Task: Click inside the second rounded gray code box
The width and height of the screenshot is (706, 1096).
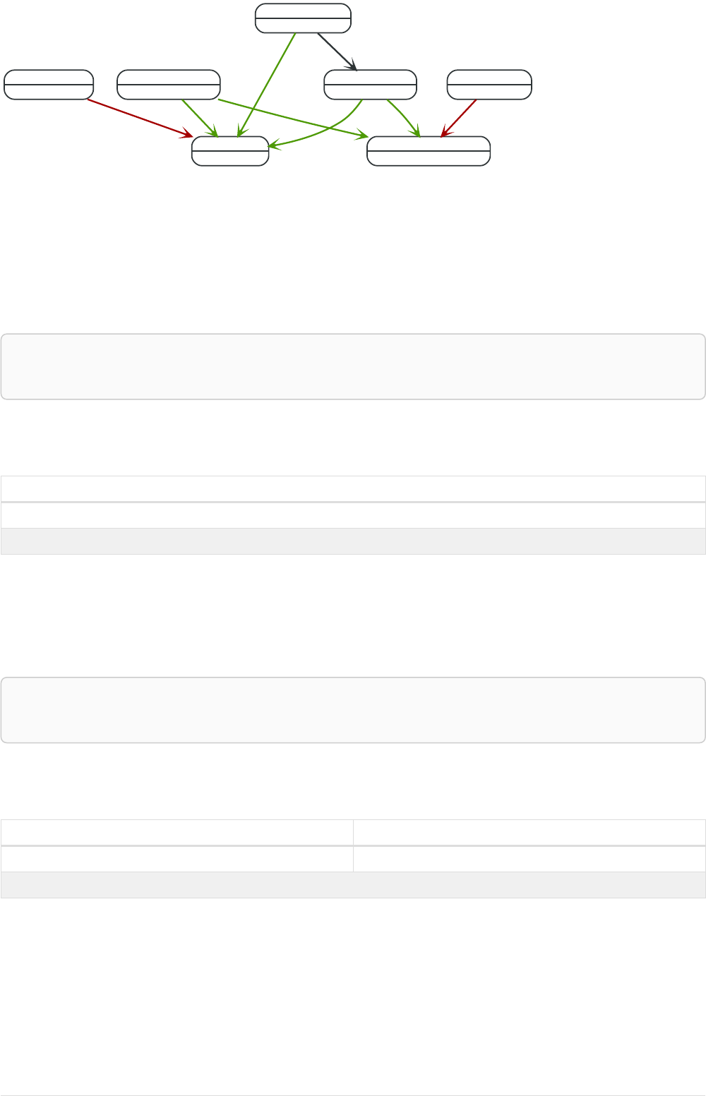Action: point(353,710)
